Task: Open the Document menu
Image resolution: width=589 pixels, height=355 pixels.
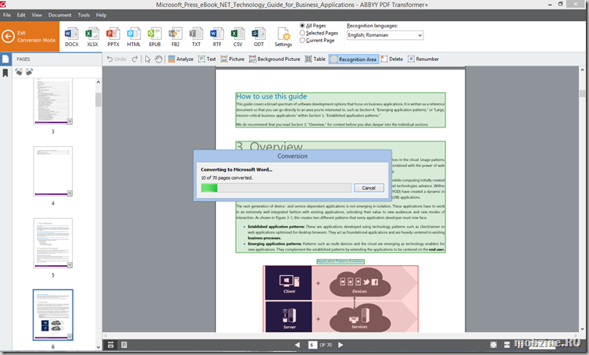Action: [x=59, y=15]
